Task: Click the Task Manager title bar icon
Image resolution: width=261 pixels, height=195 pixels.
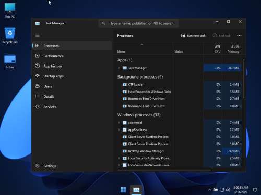Action: pyautogui.click(x=38, y=23)
